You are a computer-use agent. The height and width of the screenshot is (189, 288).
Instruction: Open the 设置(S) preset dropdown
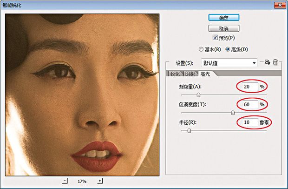click(x=229, y=63)
